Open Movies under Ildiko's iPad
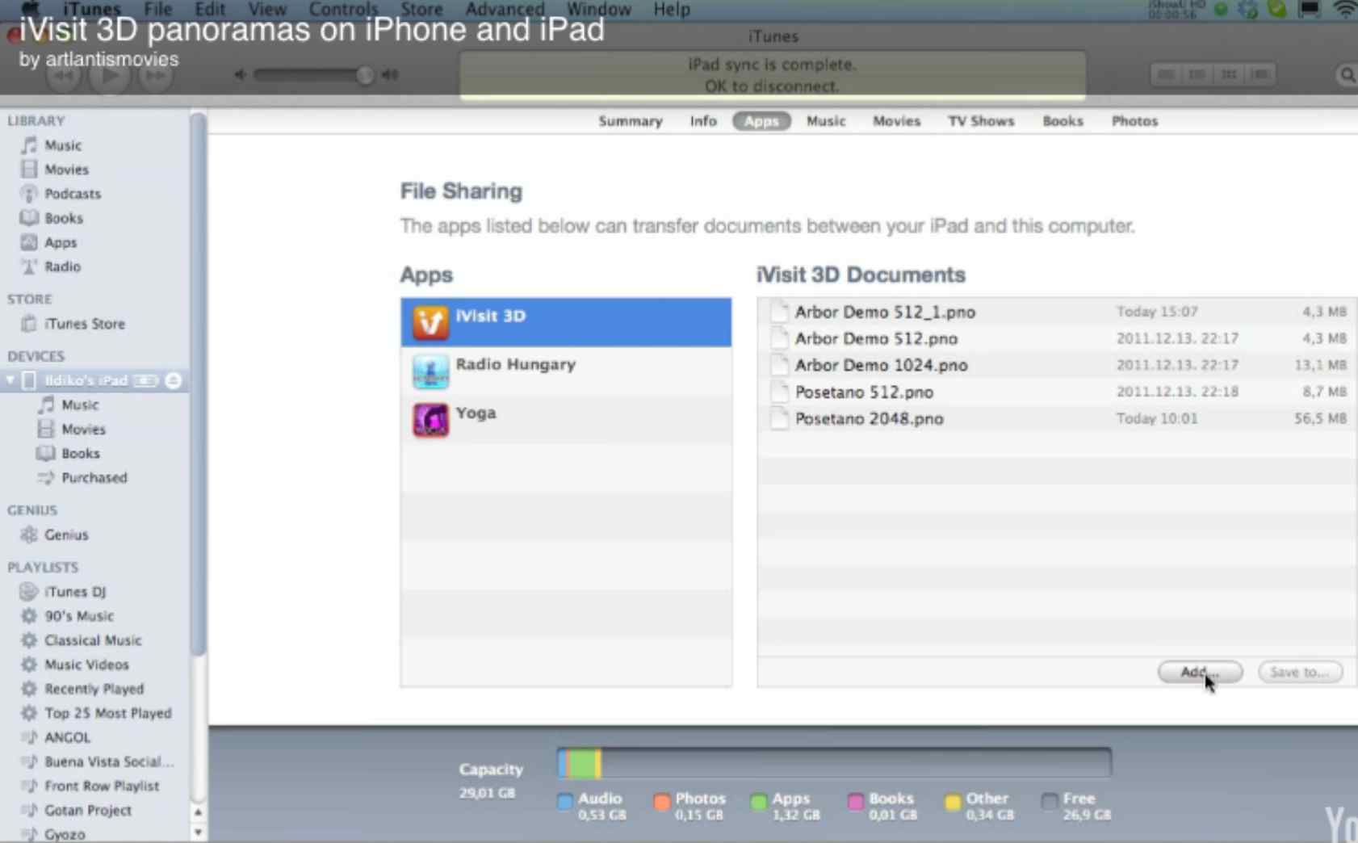The image size is (1358, 843). click(x=83, y=429)
